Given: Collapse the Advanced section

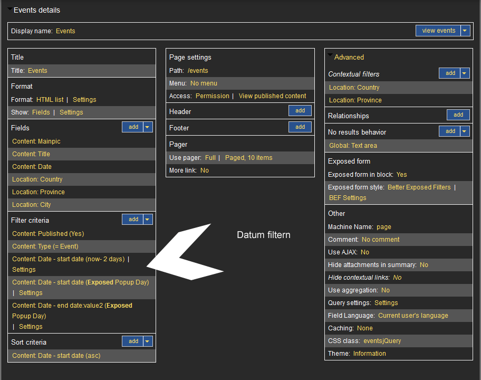Looking at the screenshot, I should [x=330, y=55].
